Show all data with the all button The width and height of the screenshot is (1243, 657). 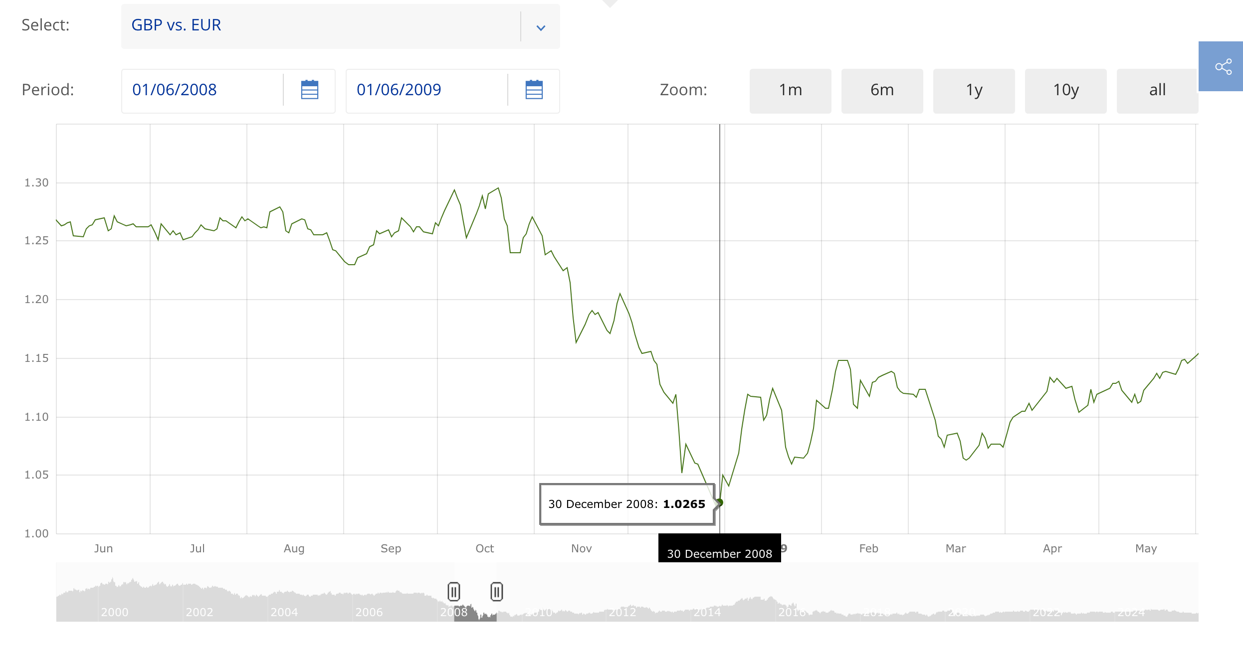tap(1157, 91)
